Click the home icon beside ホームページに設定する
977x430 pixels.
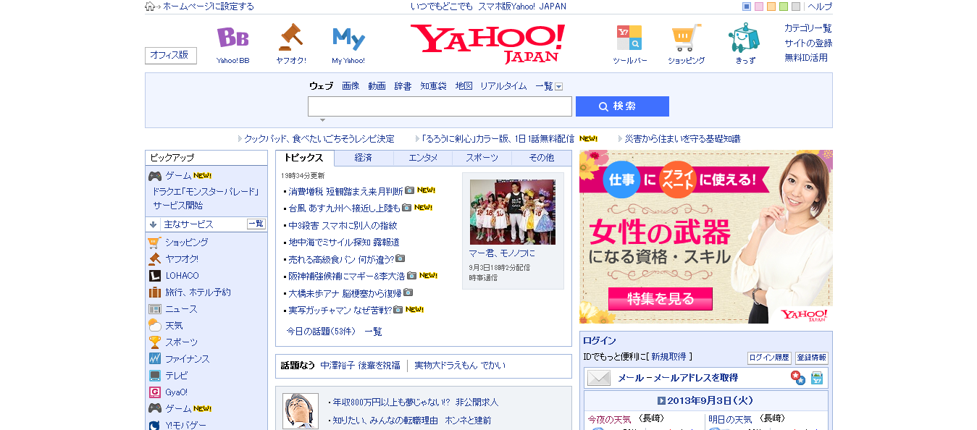(x=150, y=7)
